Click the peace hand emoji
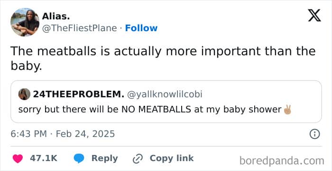 click(x=287, y=110)
